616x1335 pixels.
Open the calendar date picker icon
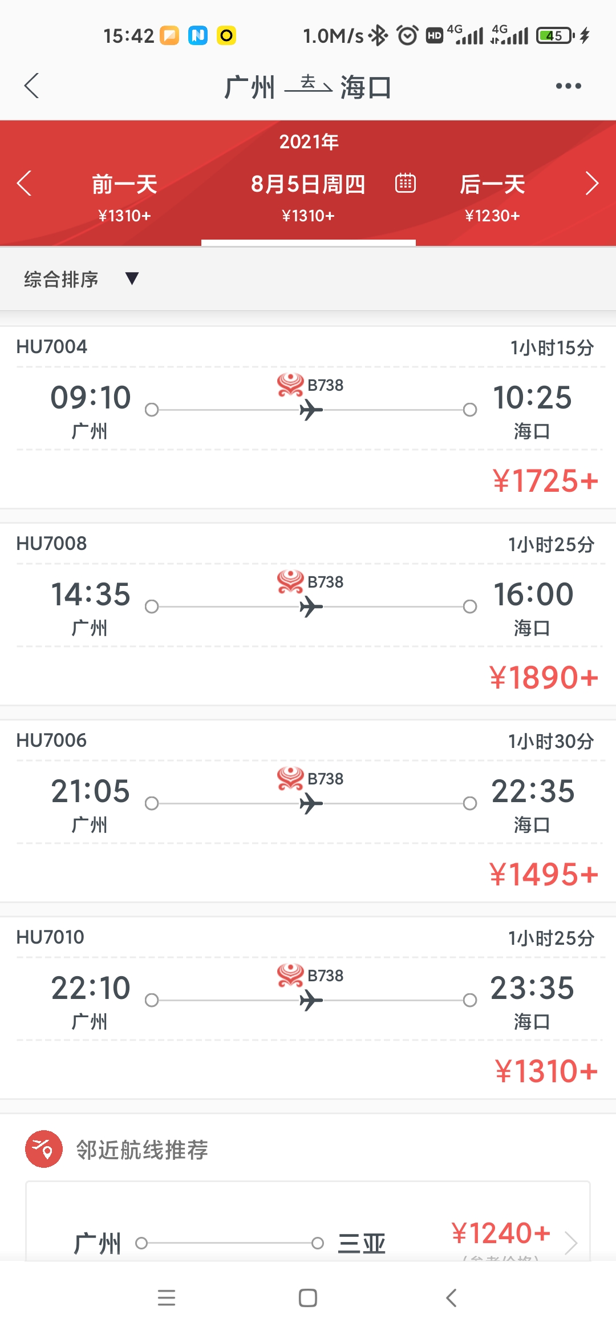406,183
